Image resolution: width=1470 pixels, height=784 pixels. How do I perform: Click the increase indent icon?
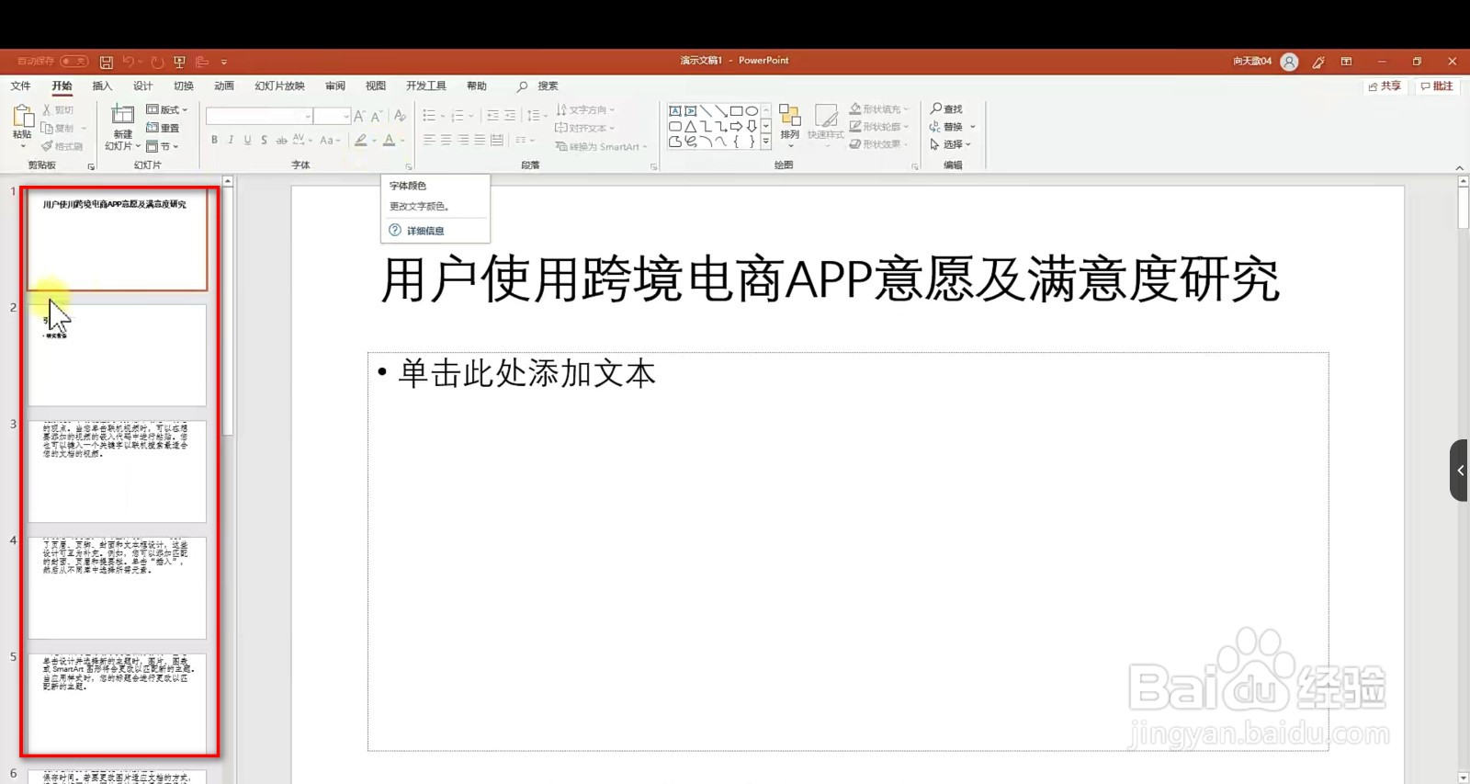[x=510, y=116]
